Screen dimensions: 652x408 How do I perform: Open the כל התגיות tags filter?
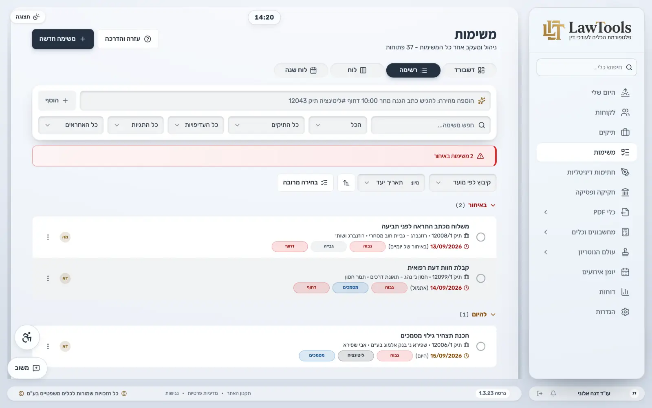point(136,125)
